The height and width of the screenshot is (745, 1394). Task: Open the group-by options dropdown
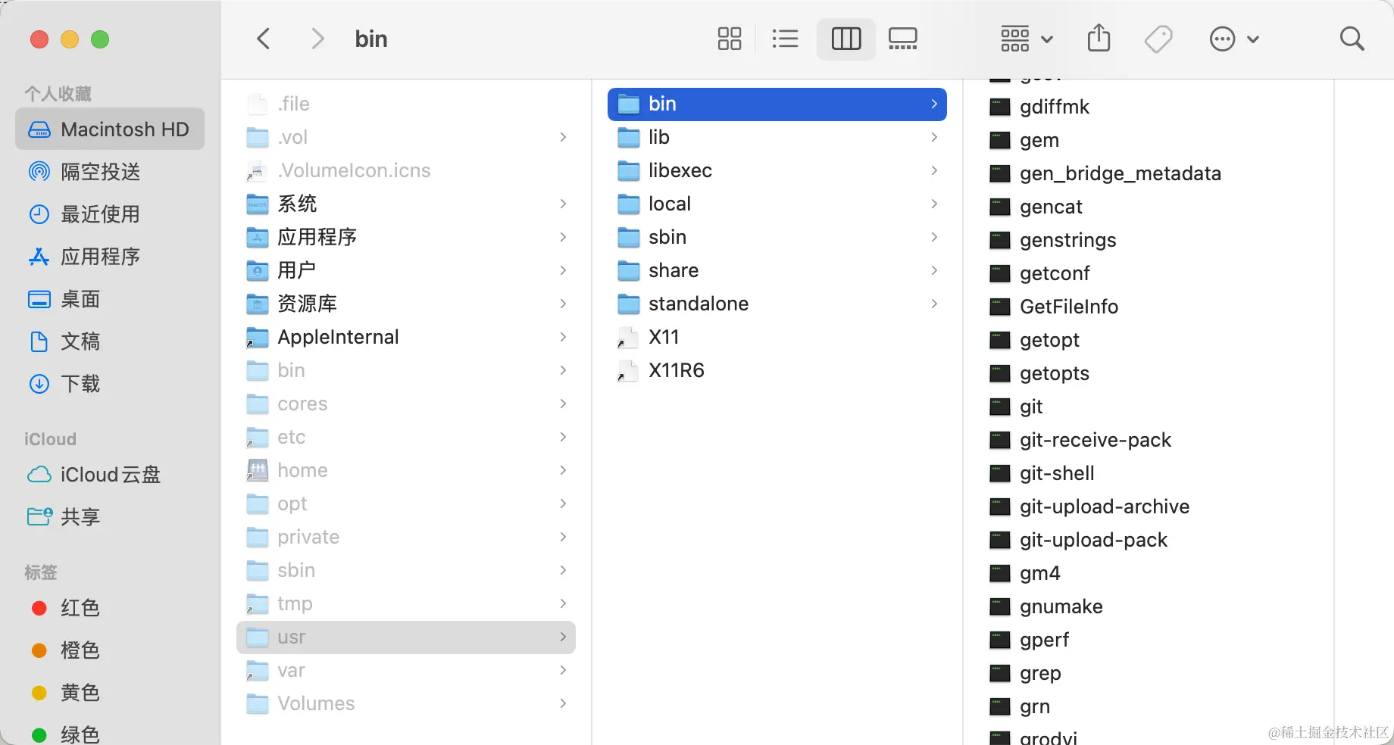pyautogui.click(x=1027, y=39)
